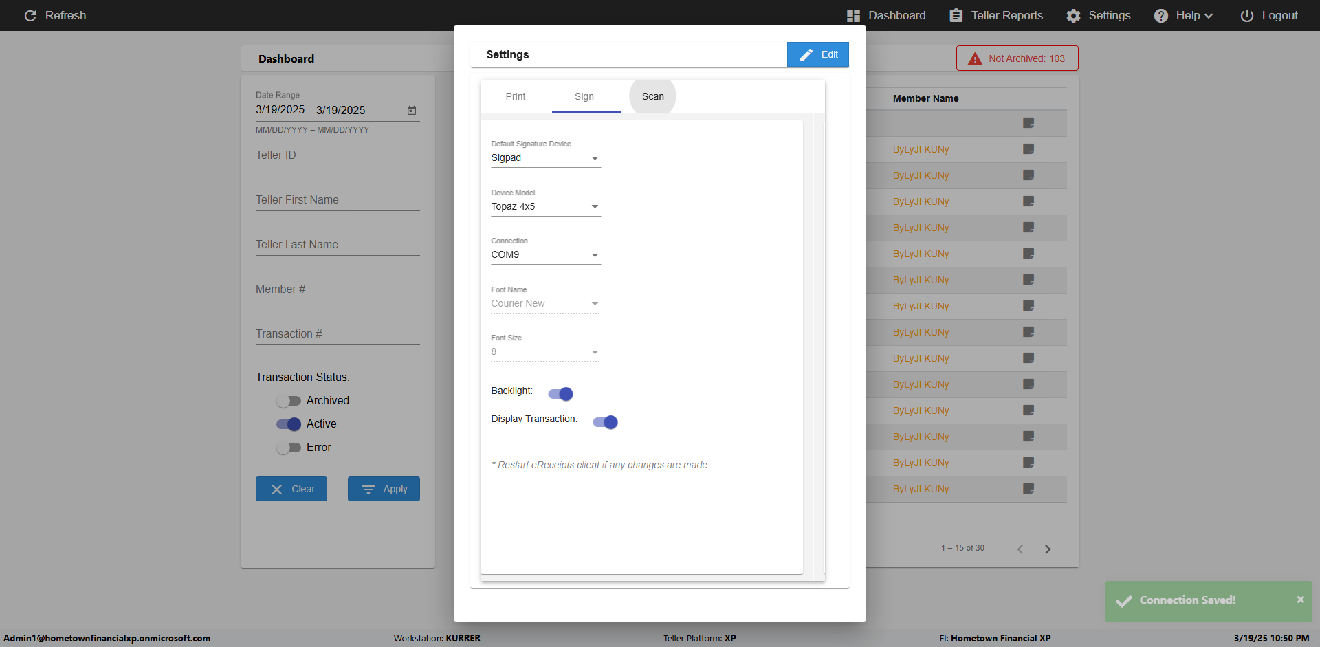Click the Apply filters button

click(384, 489)
